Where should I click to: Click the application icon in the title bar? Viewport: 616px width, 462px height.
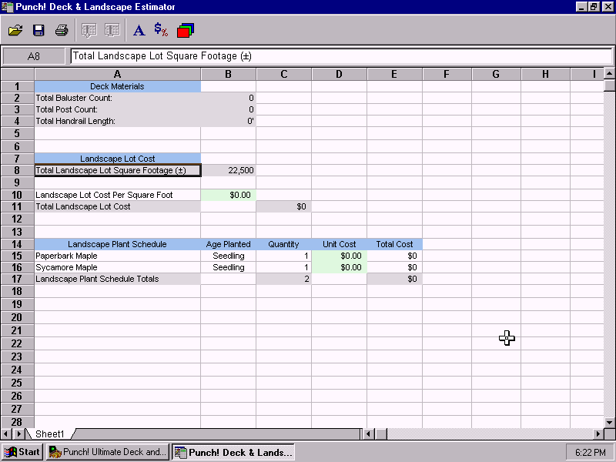coord(7,7)
